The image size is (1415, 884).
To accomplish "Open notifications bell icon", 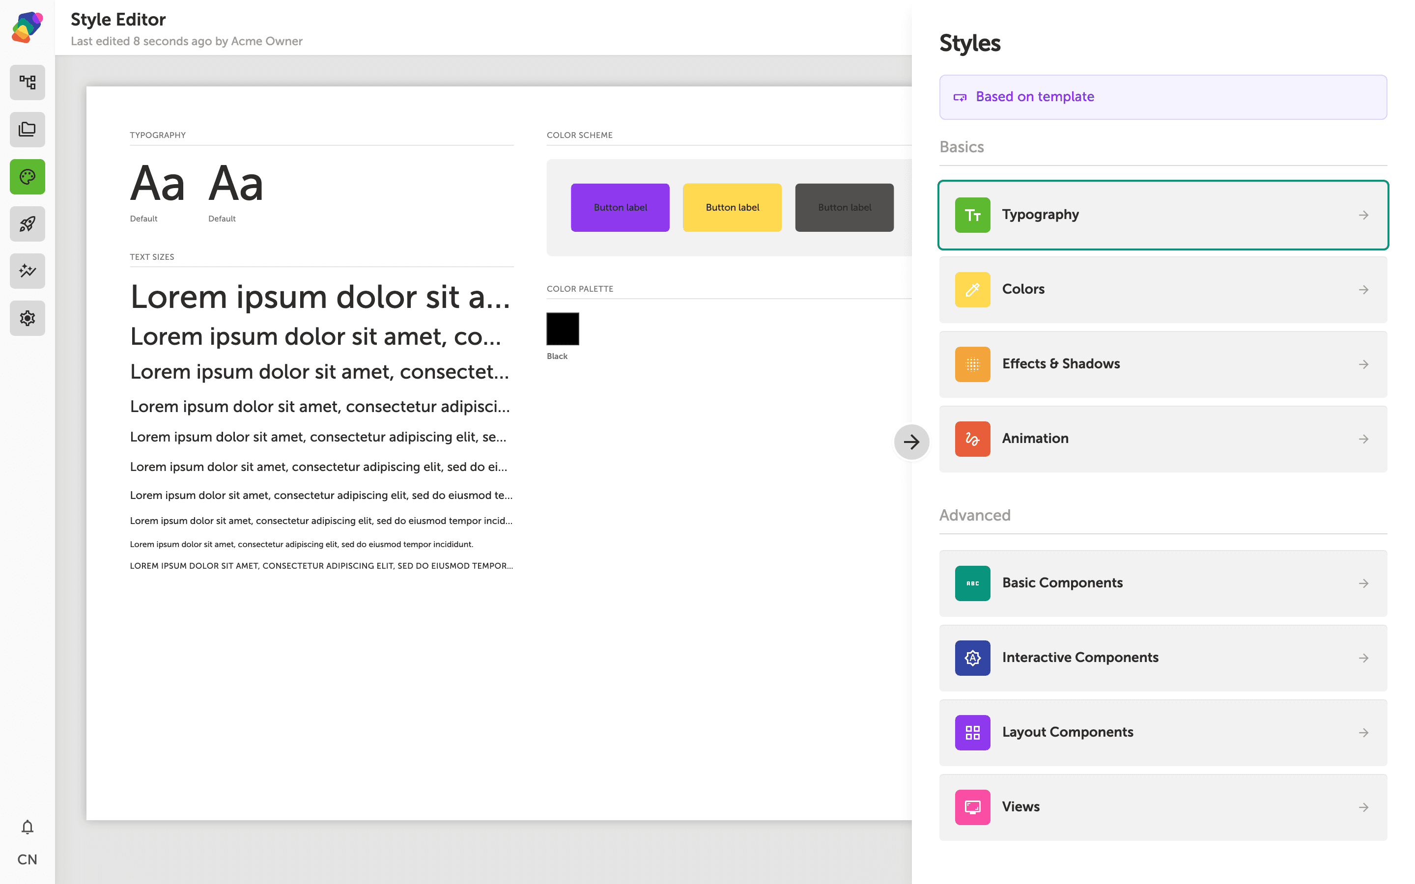I will click(x=28, y=827).
